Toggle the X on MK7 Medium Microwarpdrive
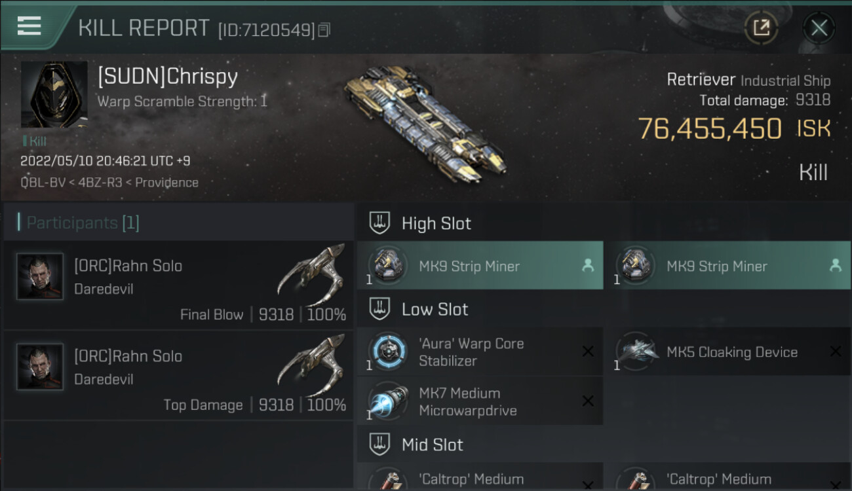Image resolution: width=852 pixels, height=491 pixels. (588, 401)
